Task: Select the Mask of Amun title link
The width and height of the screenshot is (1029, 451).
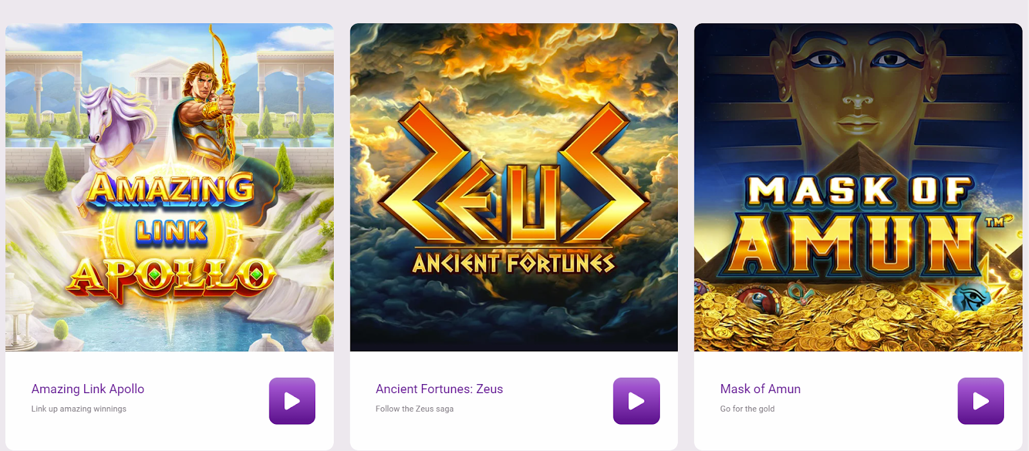Action: 760,389
